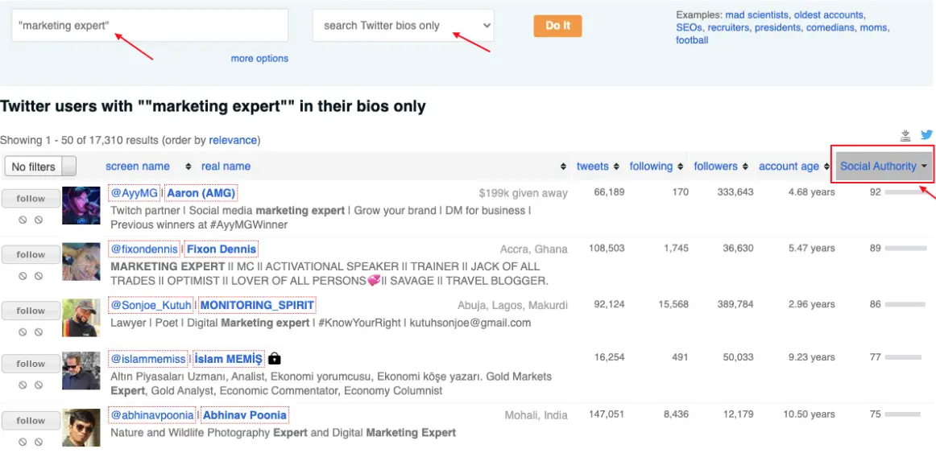Image resolution: width=936 pixels, height=457 pixels.
Task: Open AyyMG's profile picture
Action: 81,205
